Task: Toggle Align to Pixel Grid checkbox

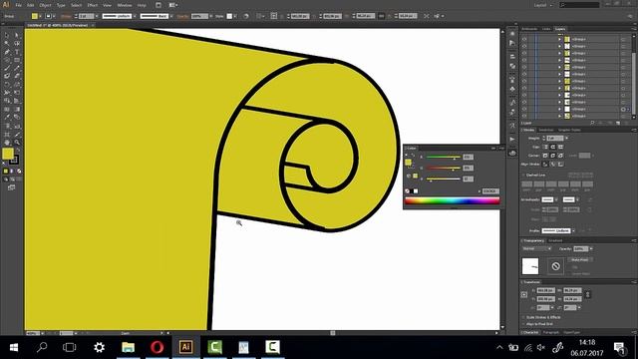Action: 523,324
